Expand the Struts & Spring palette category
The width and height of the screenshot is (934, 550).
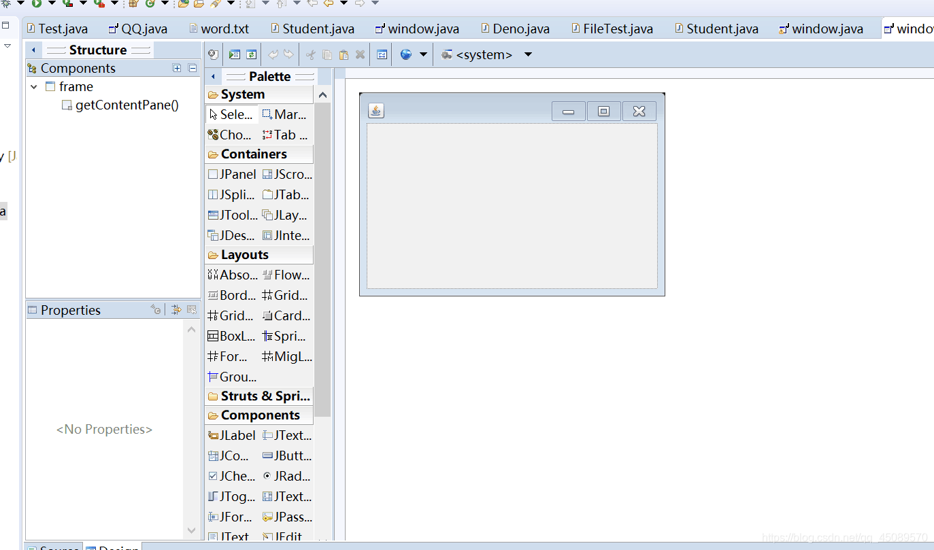click(x=258, y=396)
